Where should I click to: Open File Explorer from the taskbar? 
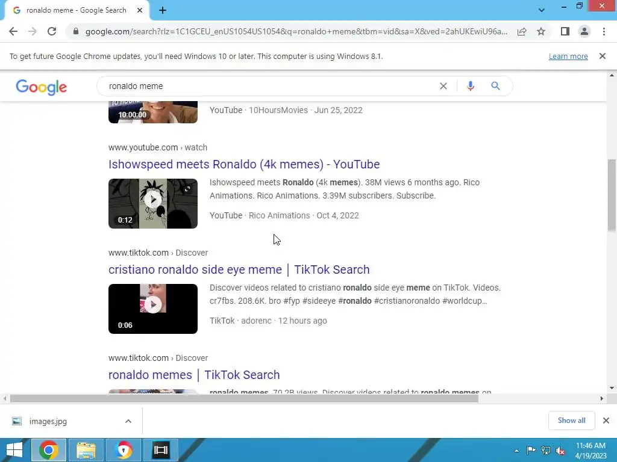(86, 450)
